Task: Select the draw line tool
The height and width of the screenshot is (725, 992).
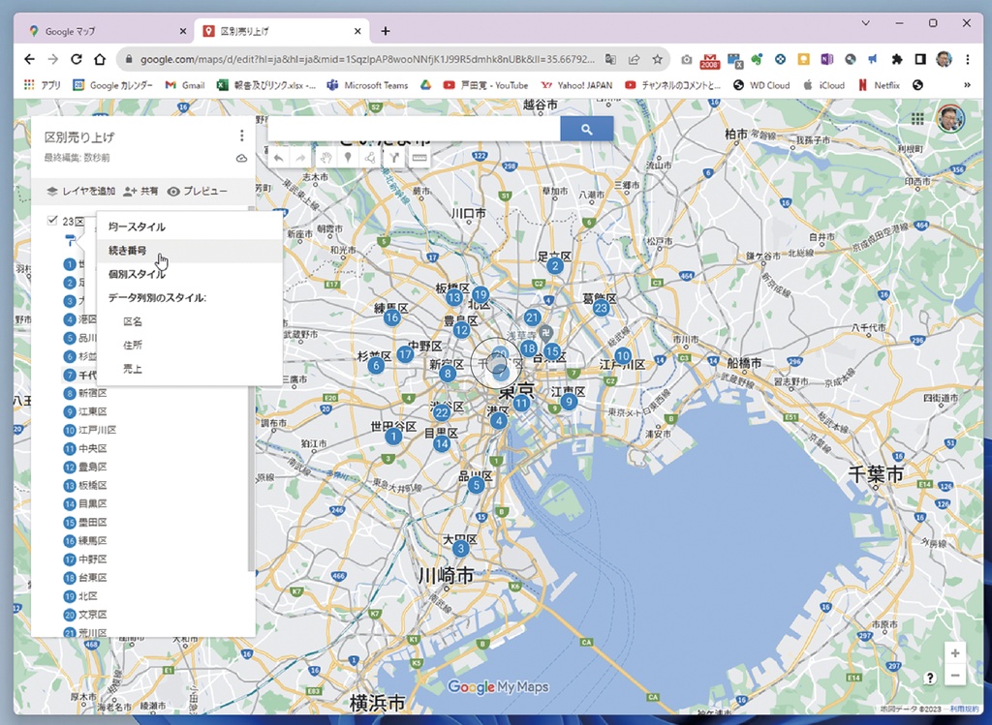Action: click(x=370, y=158)
